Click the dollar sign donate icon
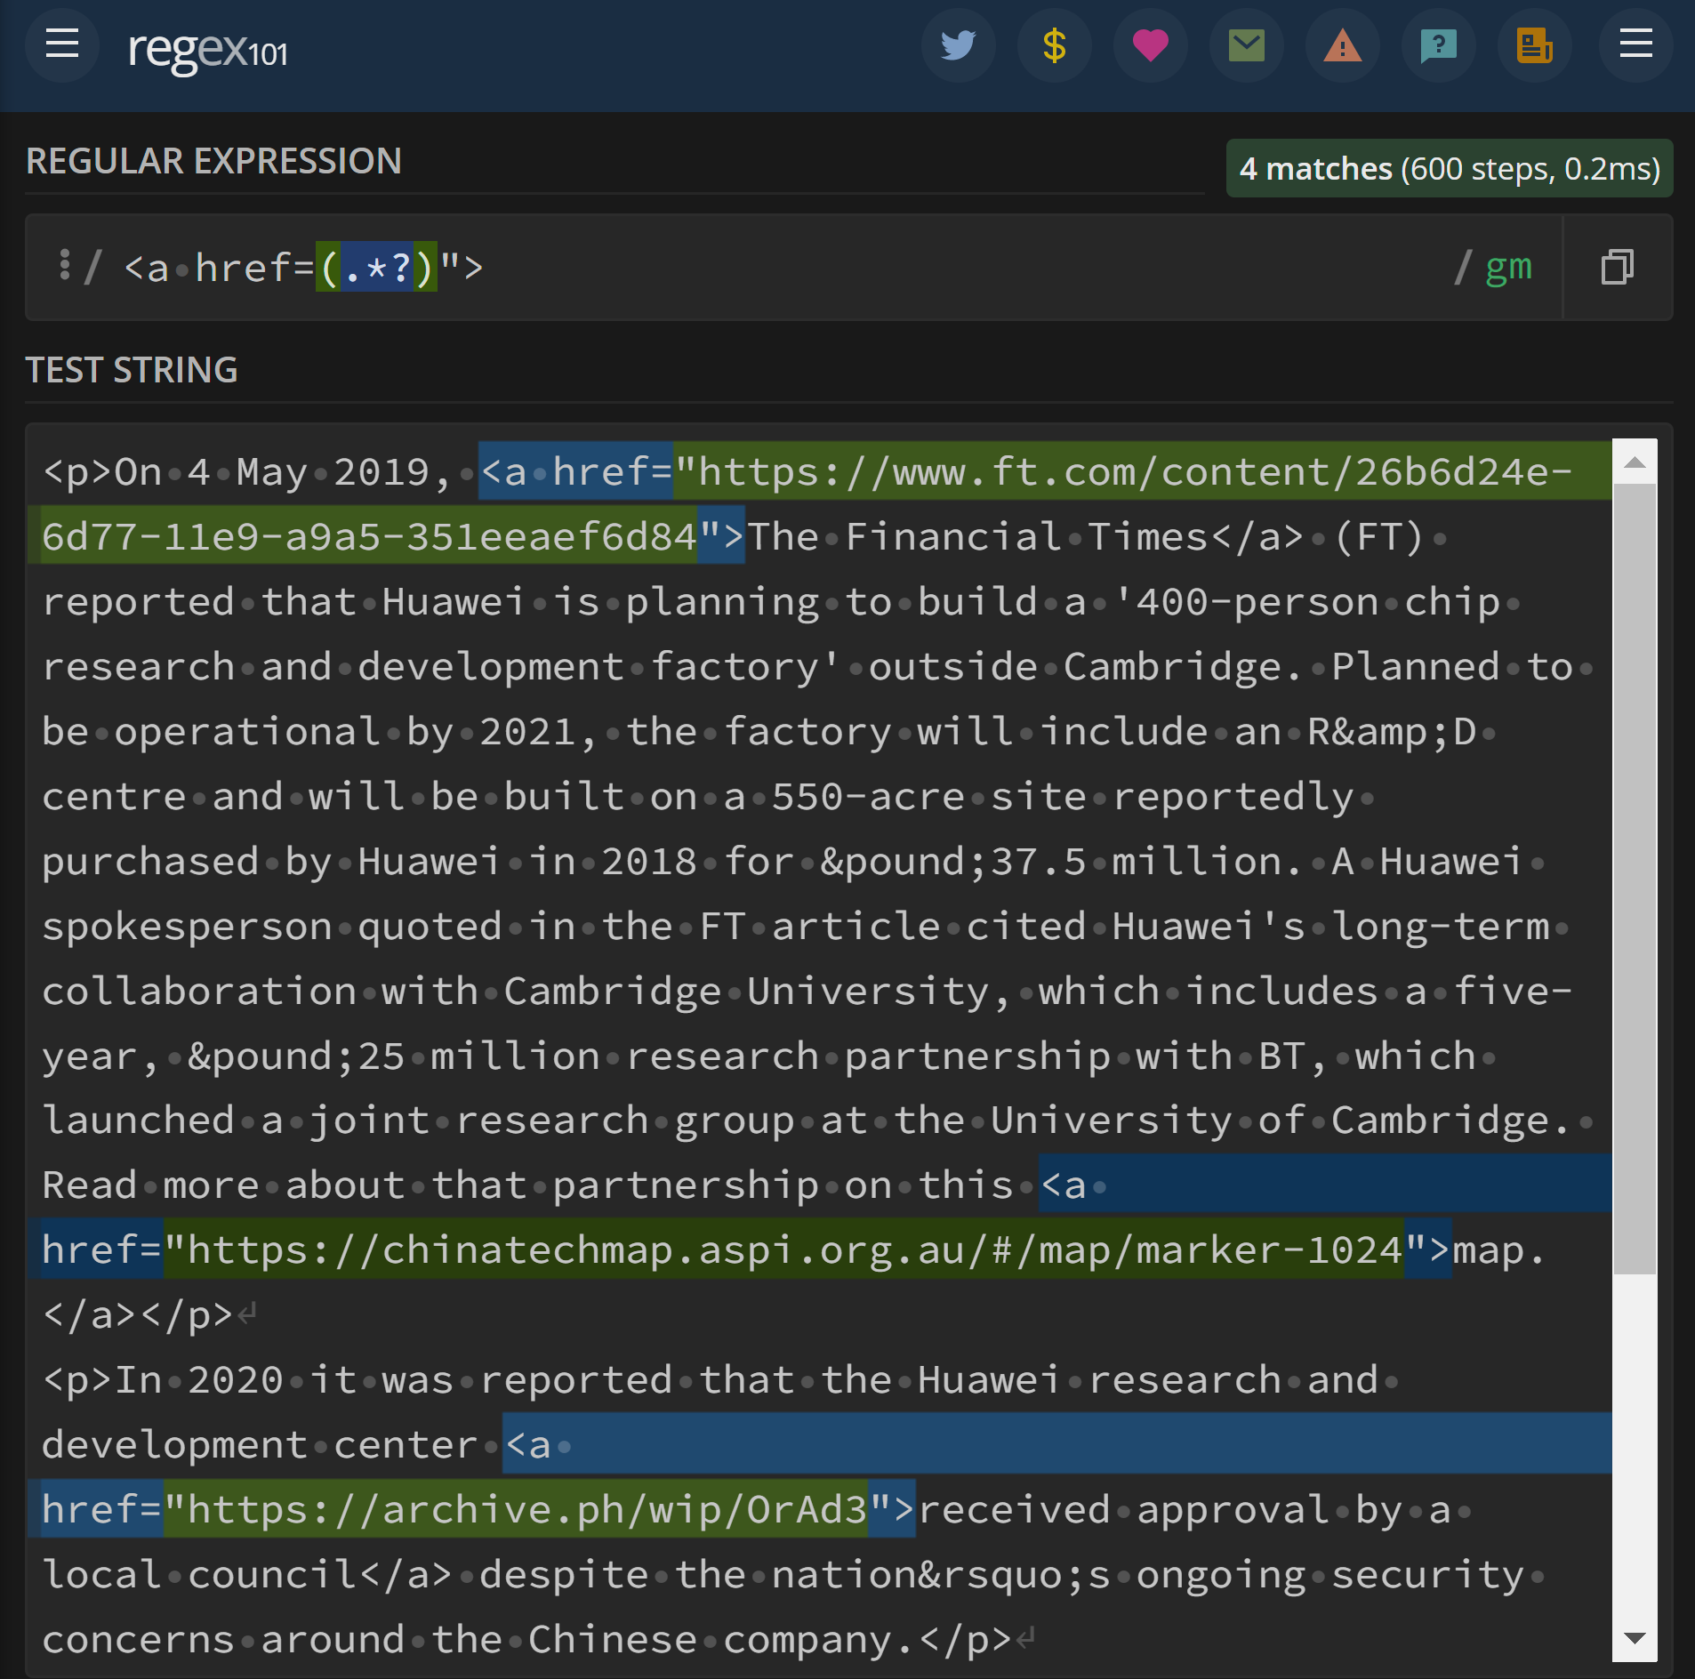Screen dimensions: 1695x1679 (x=1054, y=45)
